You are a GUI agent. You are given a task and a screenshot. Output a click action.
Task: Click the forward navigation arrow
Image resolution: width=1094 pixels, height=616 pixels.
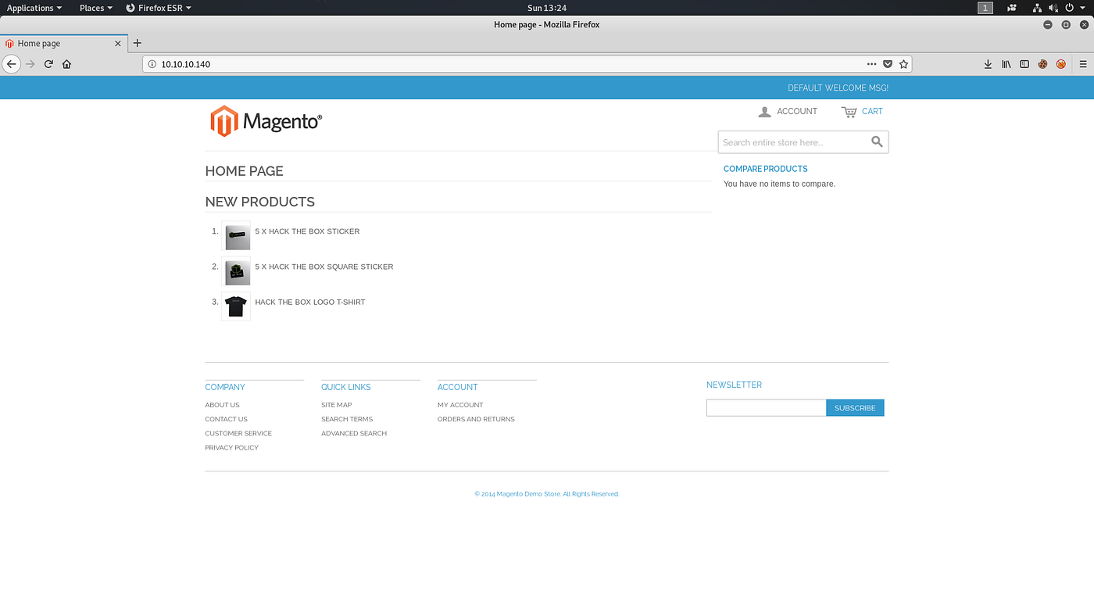point(30,64)
